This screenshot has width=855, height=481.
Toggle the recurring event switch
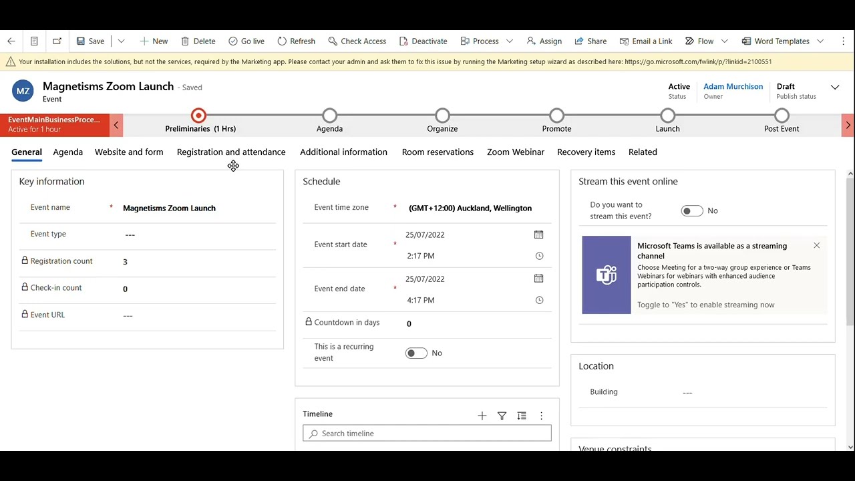click(416, 353)
